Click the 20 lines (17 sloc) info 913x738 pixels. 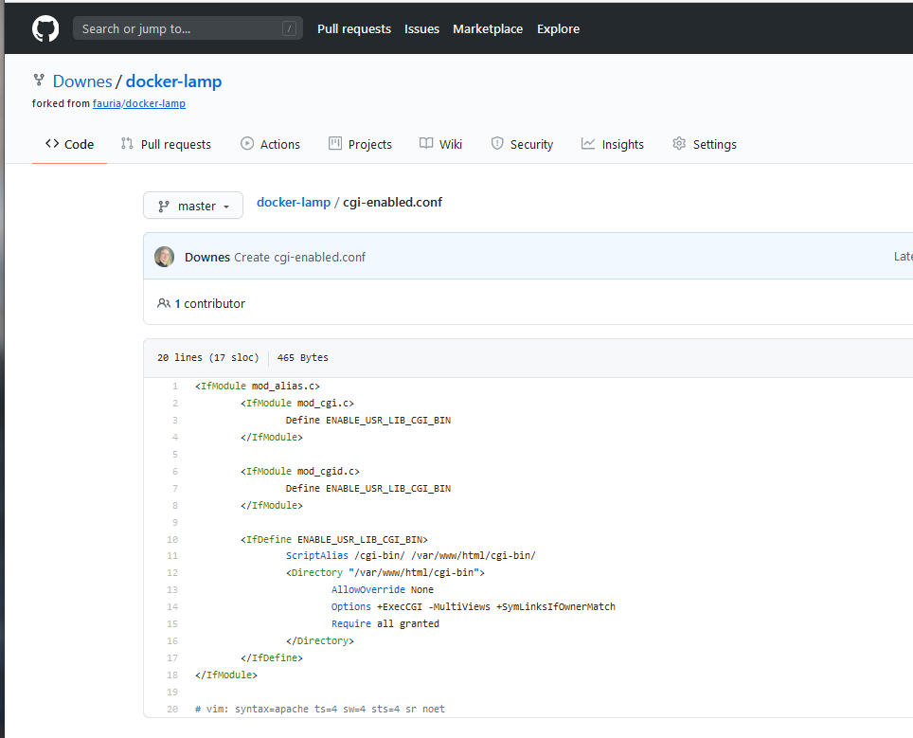point(207,358)
